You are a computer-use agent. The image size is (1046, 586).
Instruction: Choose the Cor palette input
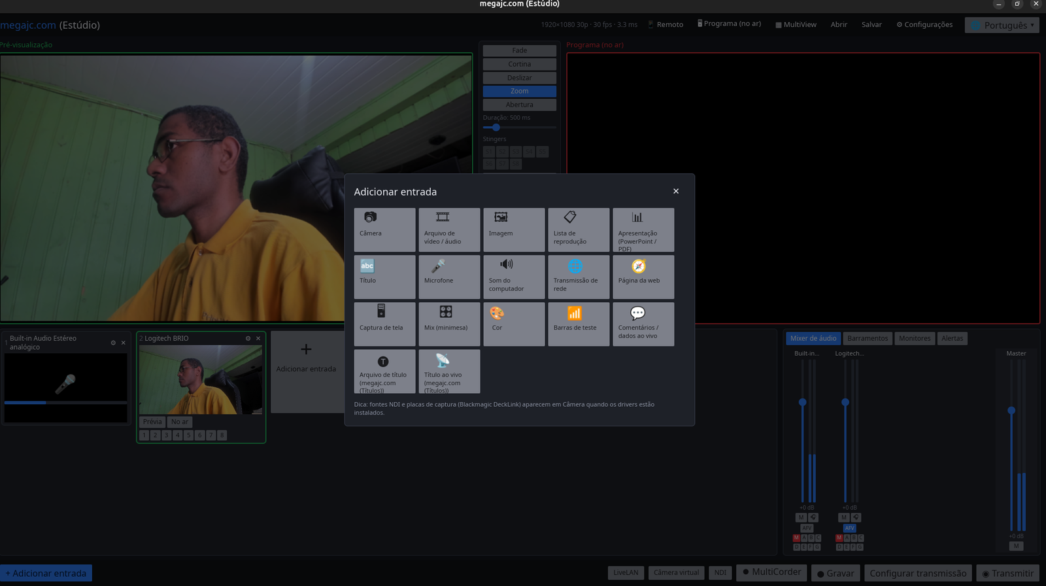click(x=514, y=324)
